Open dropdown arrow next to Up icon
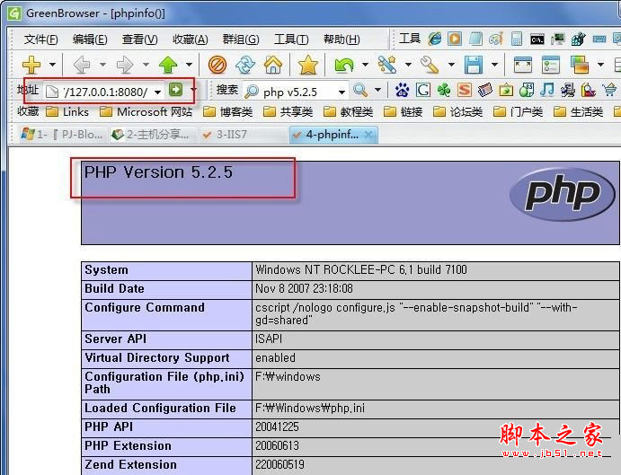The width and height of the screenshot is (621, 475). 189,65
